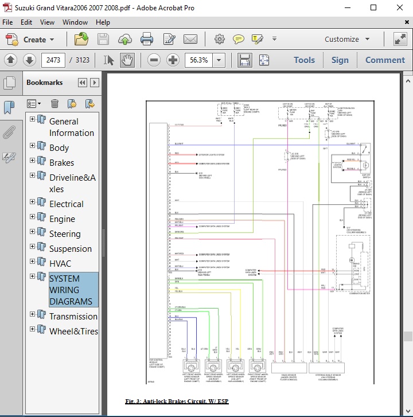
Task: Expand Bookmarks panel with right arrow button
Action: [x=95, y=83]
